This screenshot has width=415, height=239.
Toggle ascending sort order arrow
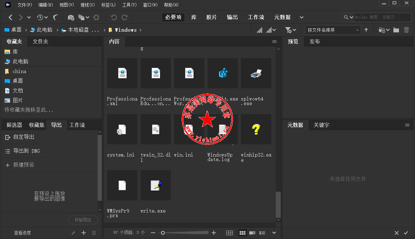[x=366, y=30]
